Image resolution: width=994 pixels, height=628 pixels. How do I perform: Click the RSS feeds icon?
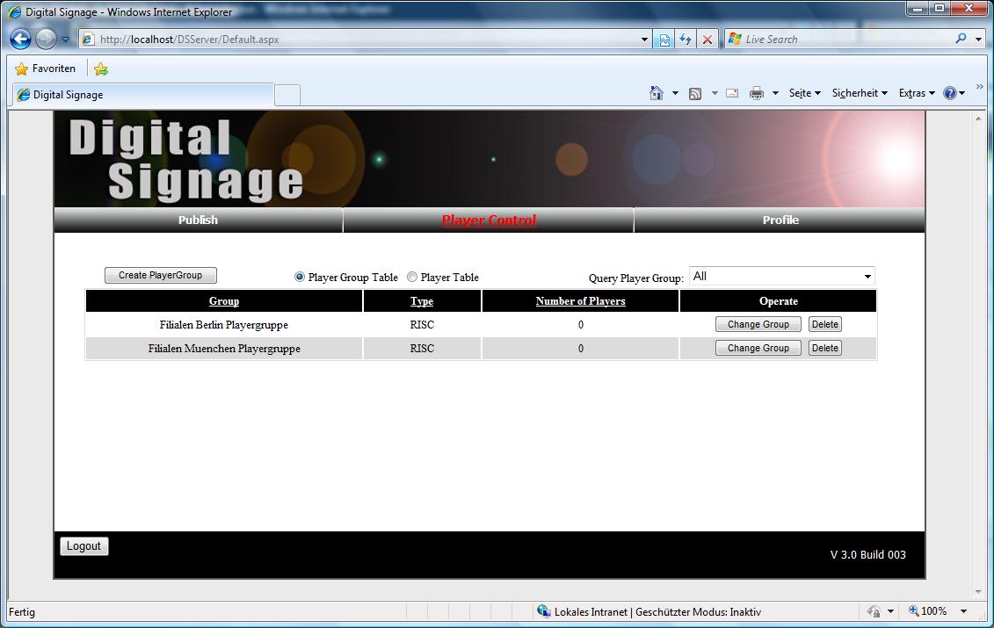tap(695, 93)
